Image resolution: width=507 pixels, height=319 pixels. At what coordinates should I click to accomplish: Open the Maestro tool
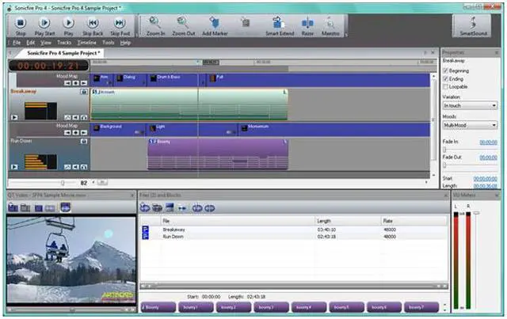[331, 23]
